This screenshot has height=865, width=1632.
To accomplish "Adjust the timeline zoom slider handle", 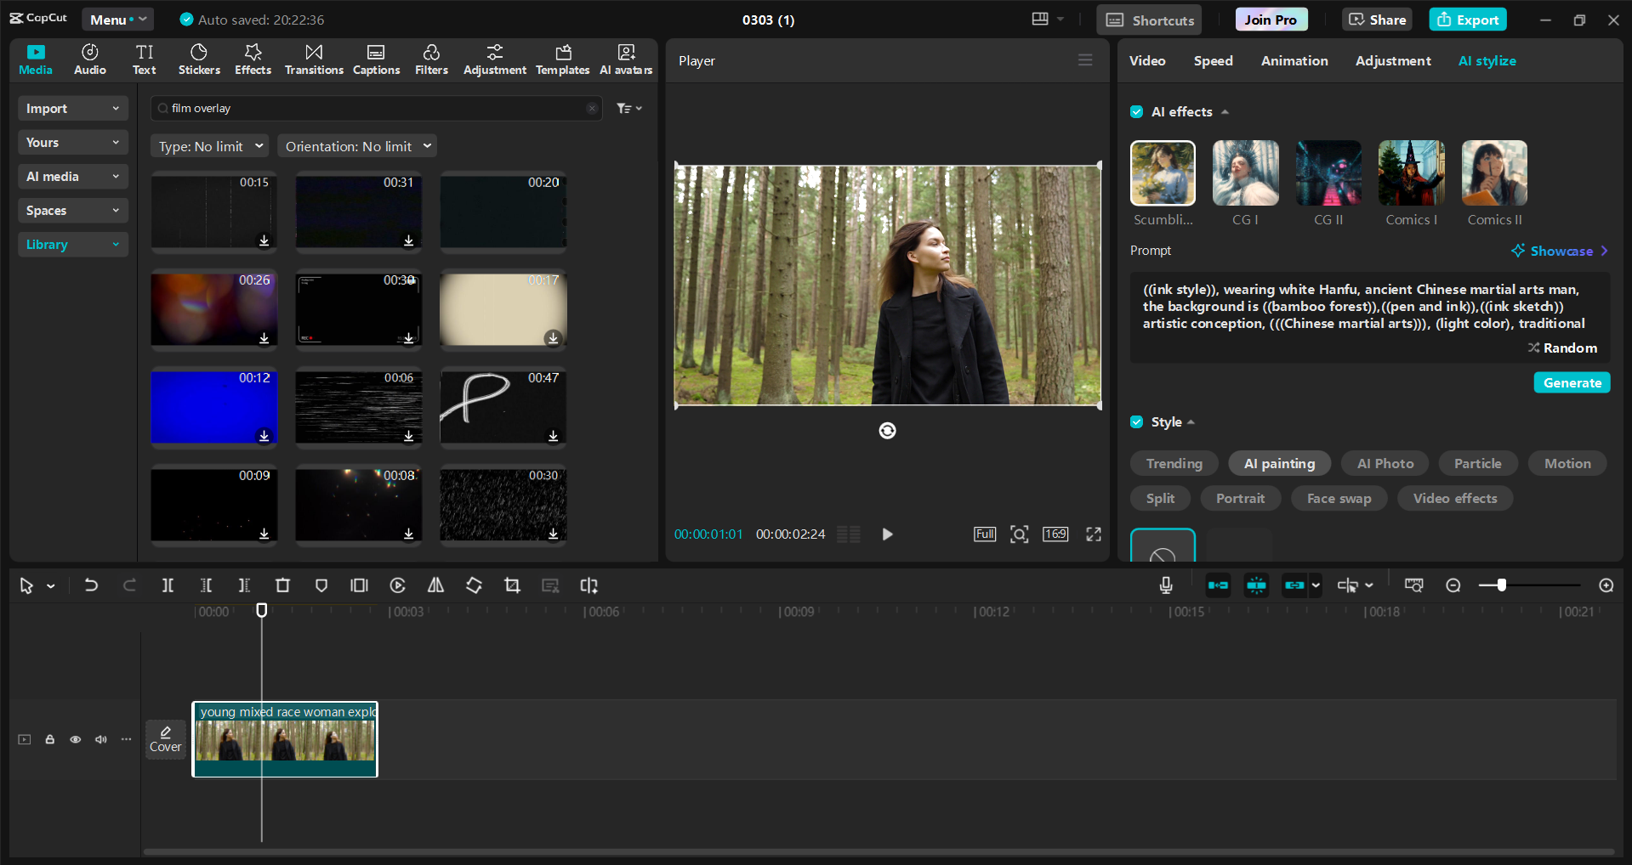I will coord(1502,585).
